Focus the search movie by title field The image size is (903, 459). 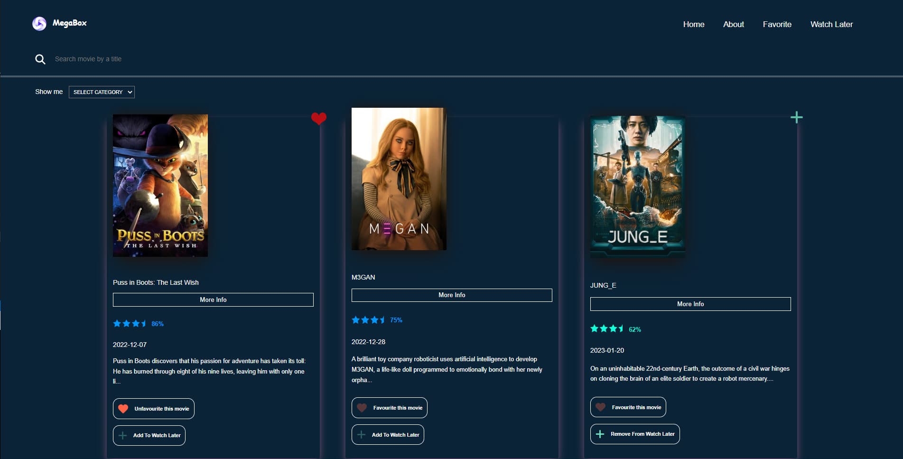(88, 59)
